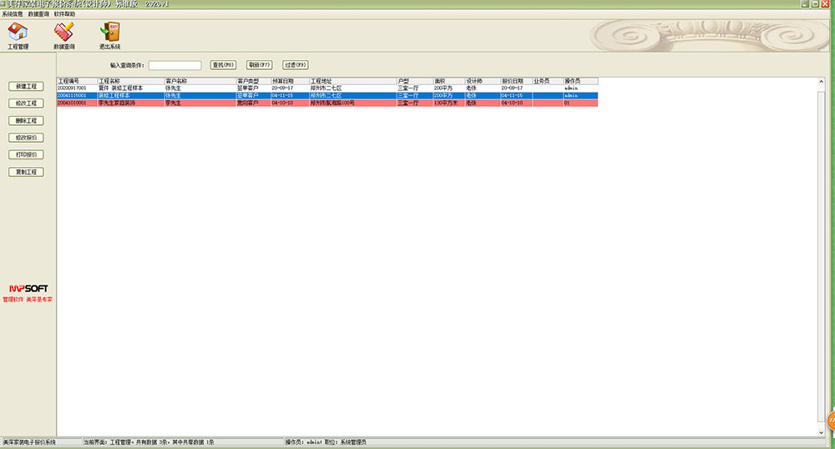Viewport: 835px width, 449px height.
Task: Focus the 输入查询条件 search input field
Action: point(175,65)
